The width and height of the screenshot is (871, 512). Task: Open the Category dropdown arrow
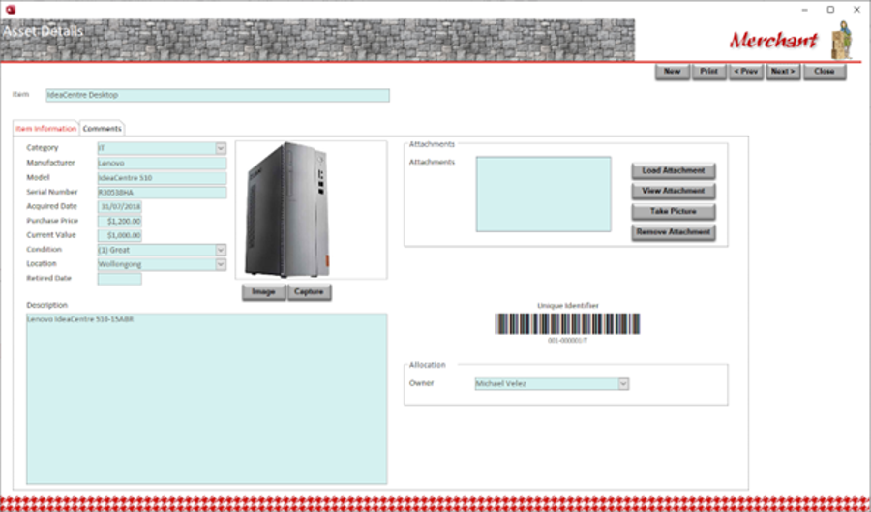(221, 148)
